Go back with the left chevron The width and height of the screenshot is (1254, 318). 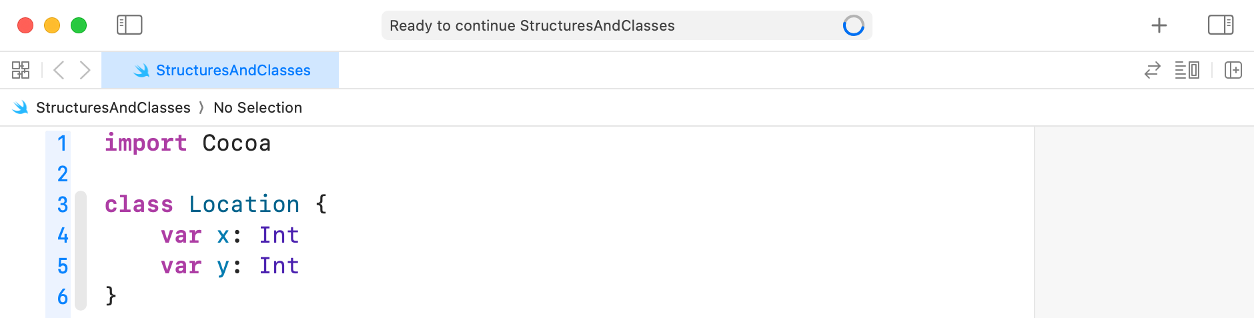59,70
